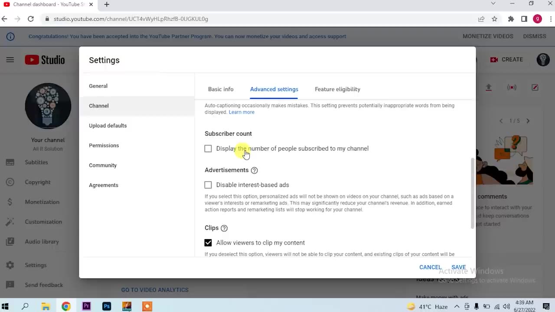Click the Monetization dollar icon
The image size is (555, 312).
pyautogui.click(x=10, y=202)
